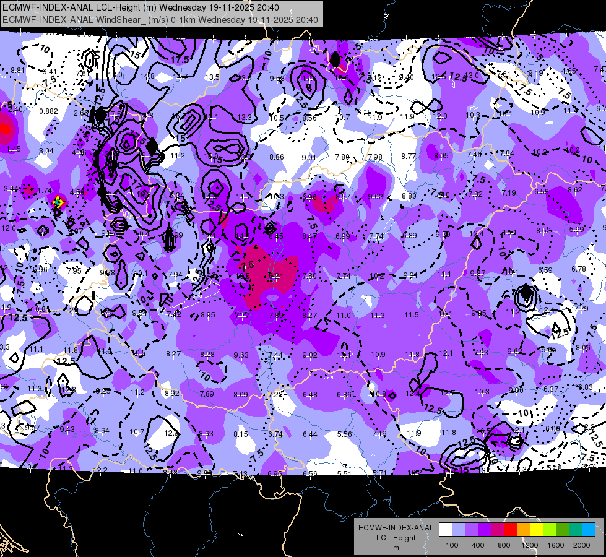606x557 pixels.
Task: Click the lime green legend swatch
Action: (550, 530)
